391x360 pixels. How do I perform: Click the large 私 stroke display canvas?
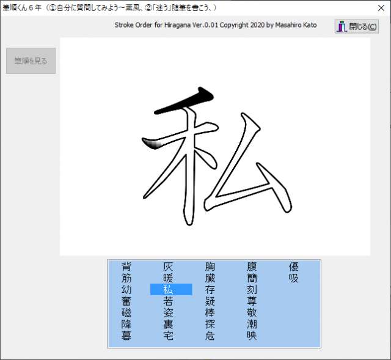point(215,147)
